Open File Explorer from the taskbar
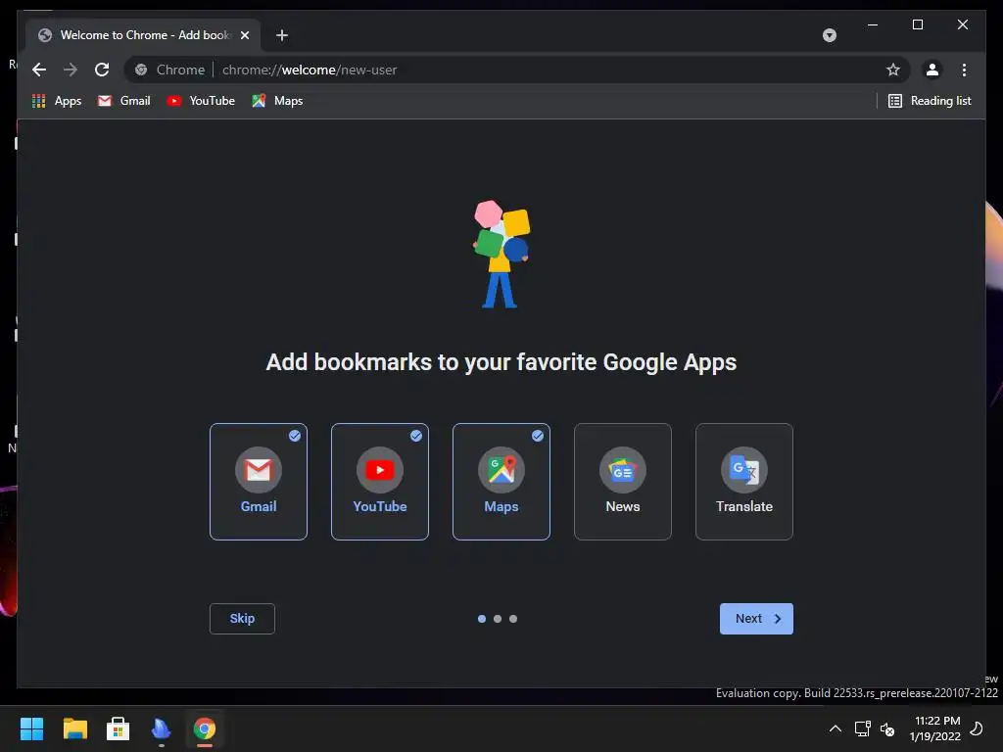 pyautogui.click(x=74, y=728)
